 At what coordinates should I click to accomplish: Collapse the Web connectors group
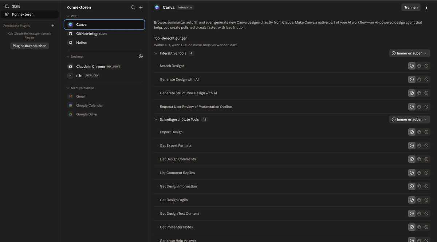tap(68, 16)
